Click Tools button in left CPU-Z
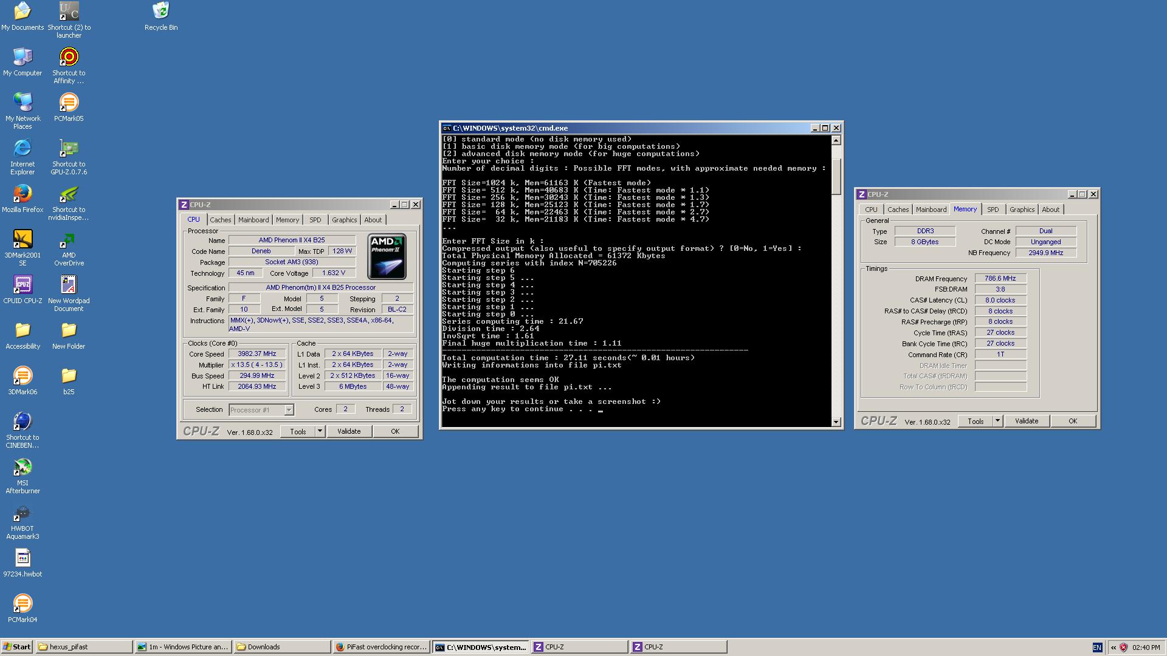 298,431
